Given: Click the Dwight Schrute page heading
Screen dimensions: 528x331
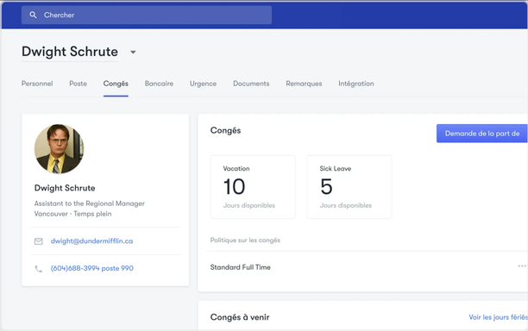Looking at the screenshot, I should (70, 52).
